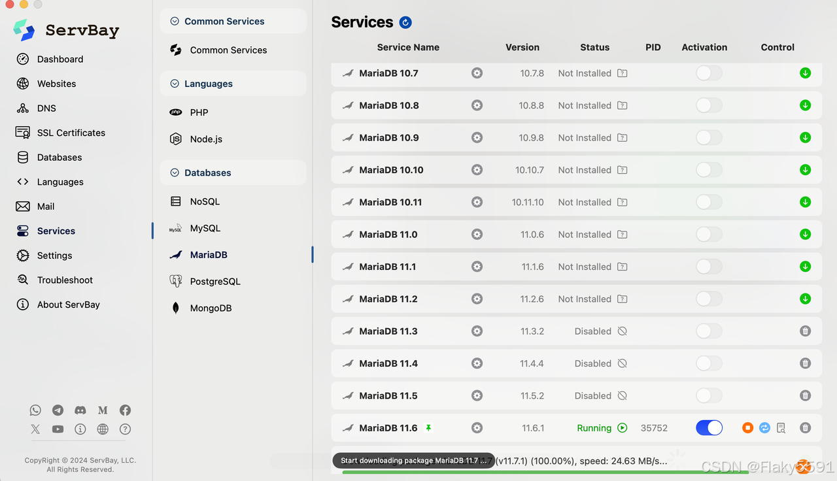Viewport: 837px width, 481px height.
Task: Collapse the Languages section header
Action: tap(233, 84)
